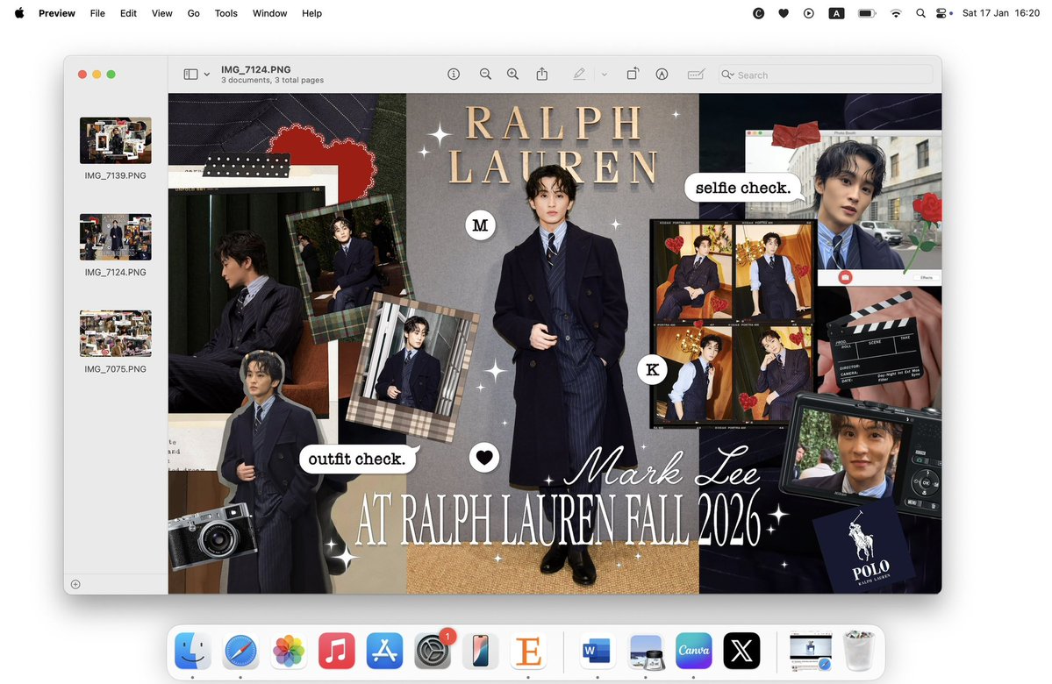
Task: Expand the highlight color dropdown arrow
Action: [604, 75]
